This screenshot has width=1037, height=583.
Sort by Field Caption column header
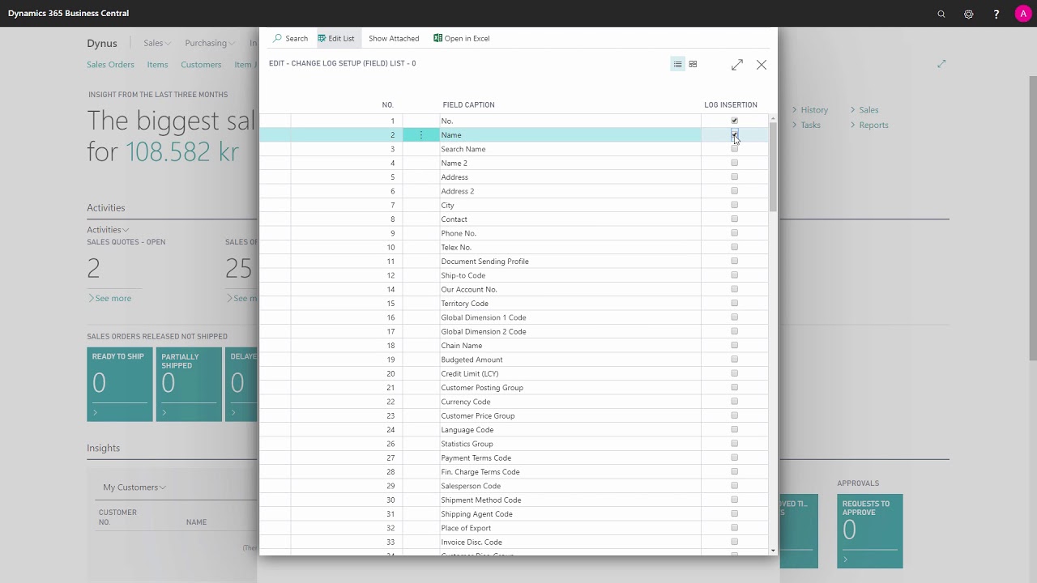click(468, 105)
